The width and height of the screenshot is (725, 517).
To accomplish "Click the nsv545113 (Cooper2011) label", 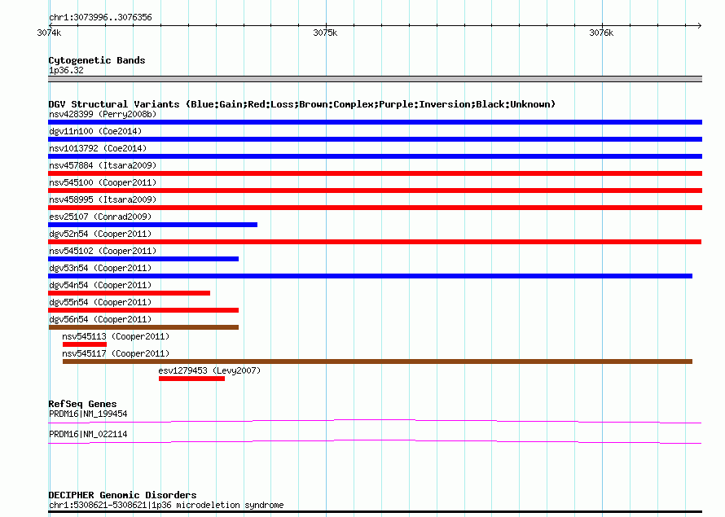I will click(116, 336).
